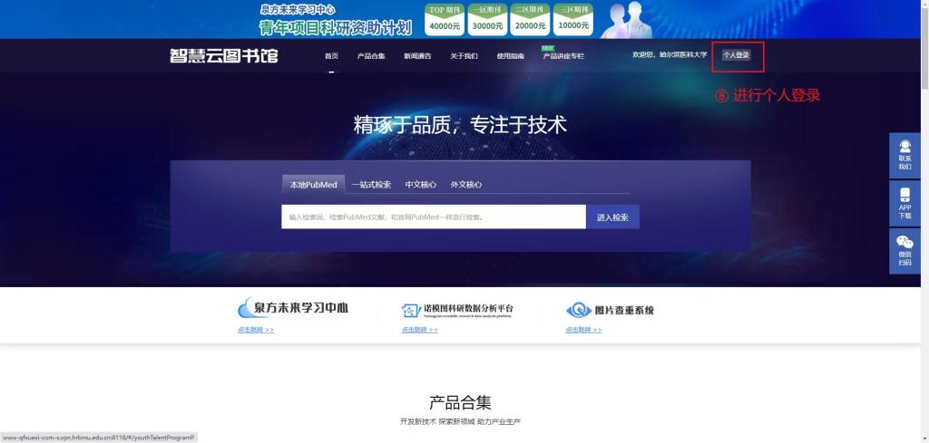The image size is (929, 443).
Task: Open the 首页 navigation item
Action: point(331,56)
